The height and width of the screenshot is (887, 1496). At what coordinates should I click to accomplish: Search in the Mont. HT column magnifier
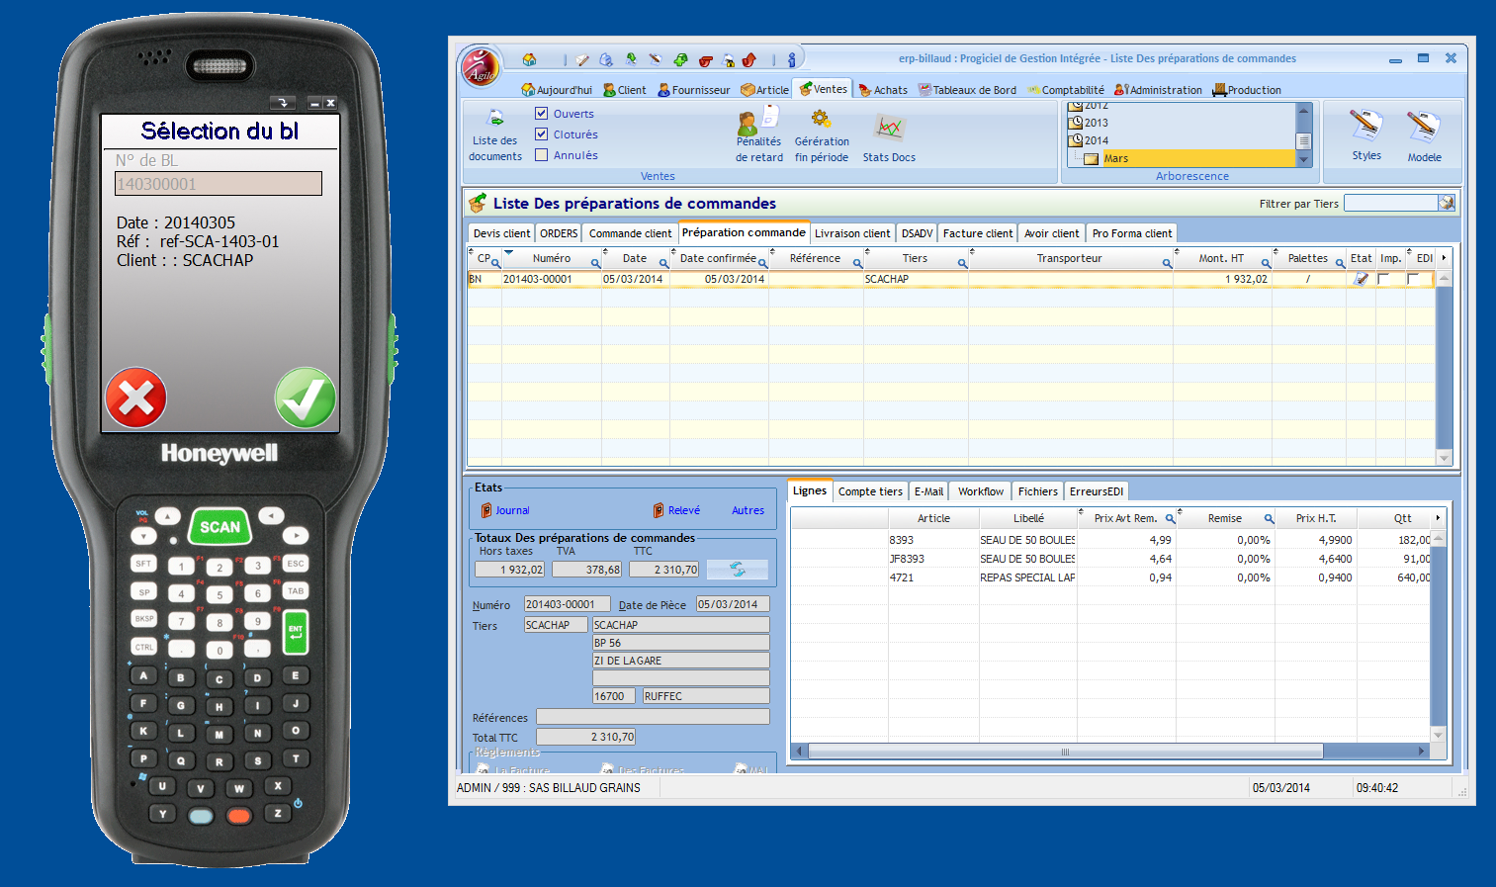(x=1266, y=263)
